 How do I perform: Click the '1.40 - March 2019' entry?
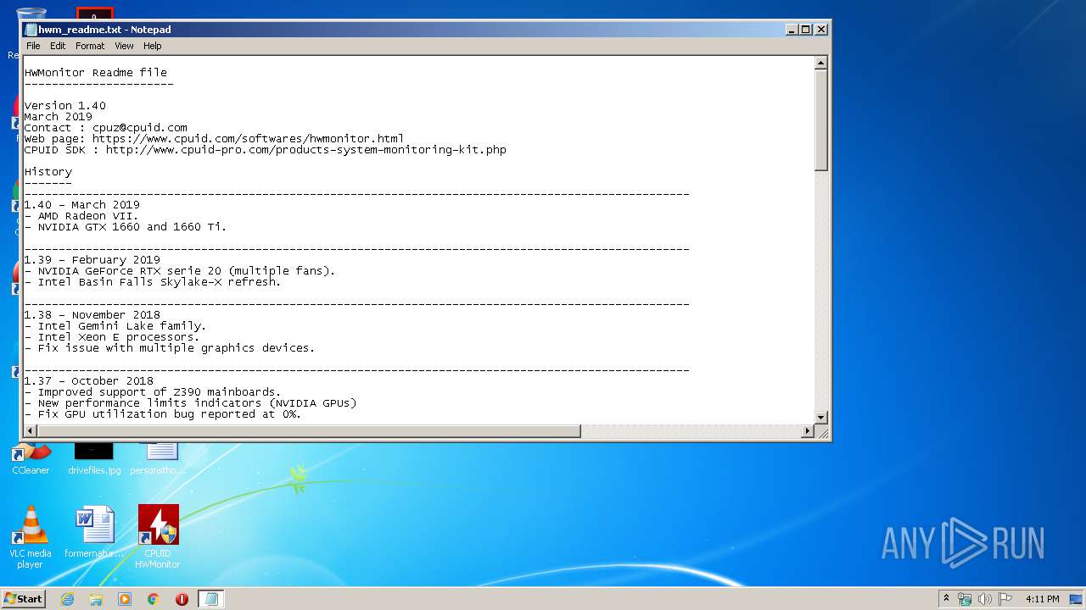click(x=82, y=205)
